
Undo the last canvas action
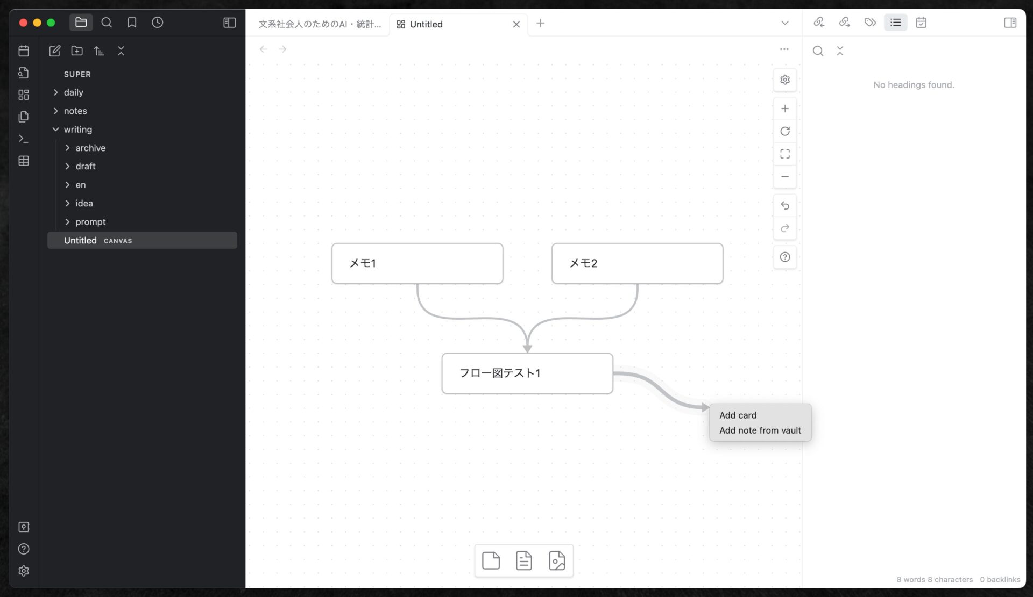(784, 206)
